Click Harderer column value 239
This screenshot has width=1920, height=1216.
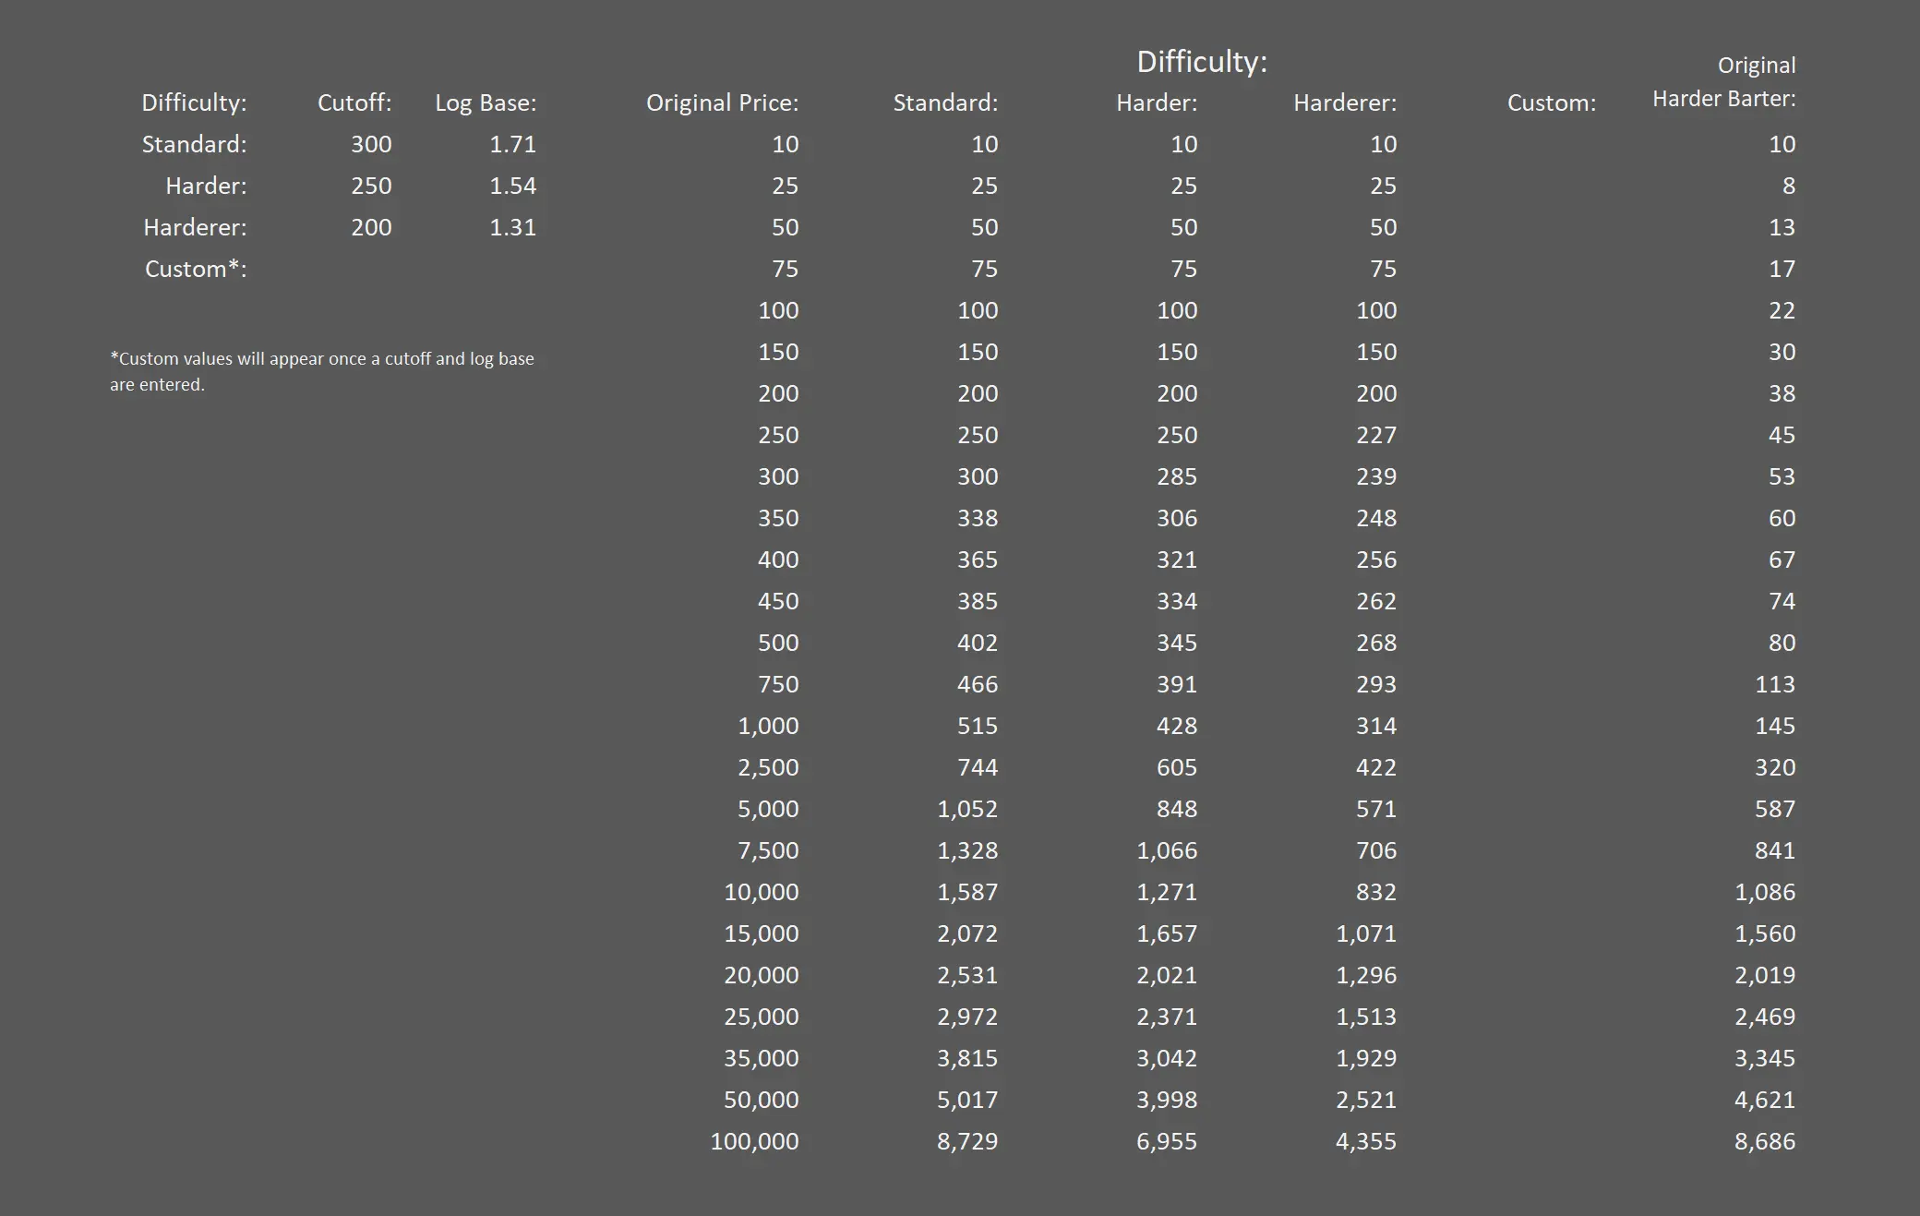1376,476
